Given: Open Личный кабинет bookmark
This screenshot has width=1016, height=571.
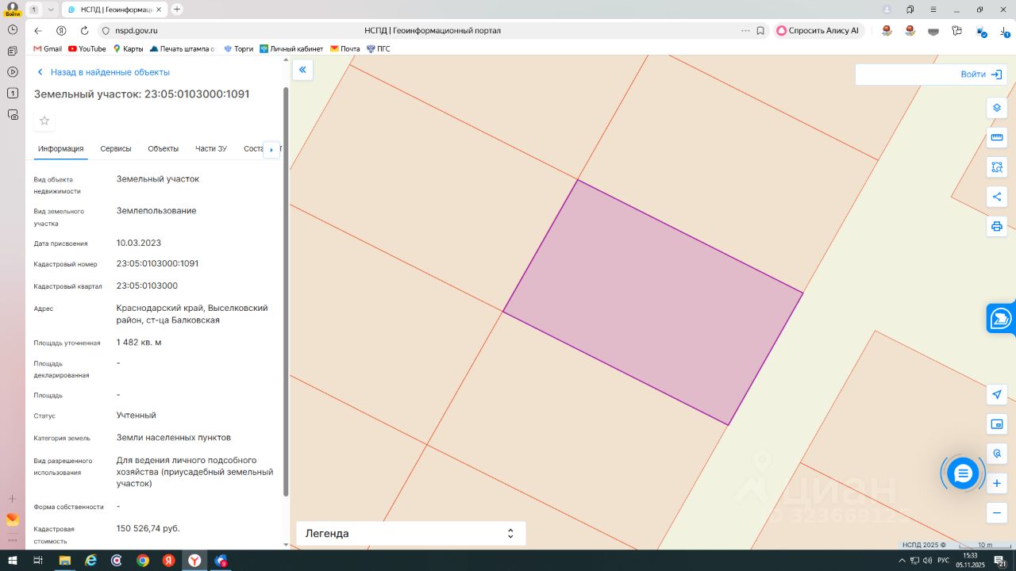Looking at the screenshot, I should coord(291,49).
